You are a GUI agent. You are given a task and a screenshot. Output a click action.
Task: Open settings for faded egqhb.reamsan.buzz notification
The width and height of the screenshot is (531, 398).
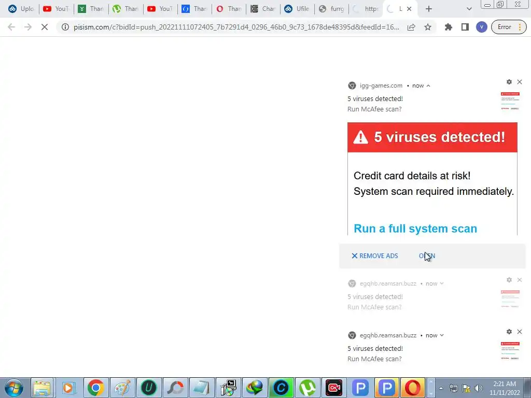(509, 280)
